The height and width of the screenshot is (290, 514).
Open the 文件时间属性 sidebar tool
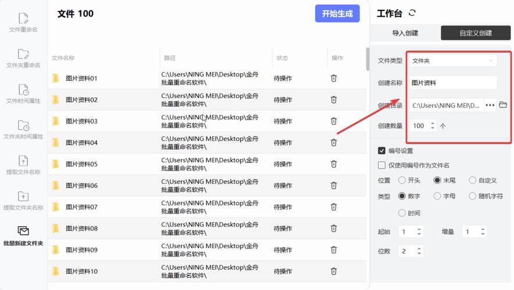[x=23, y=94]
